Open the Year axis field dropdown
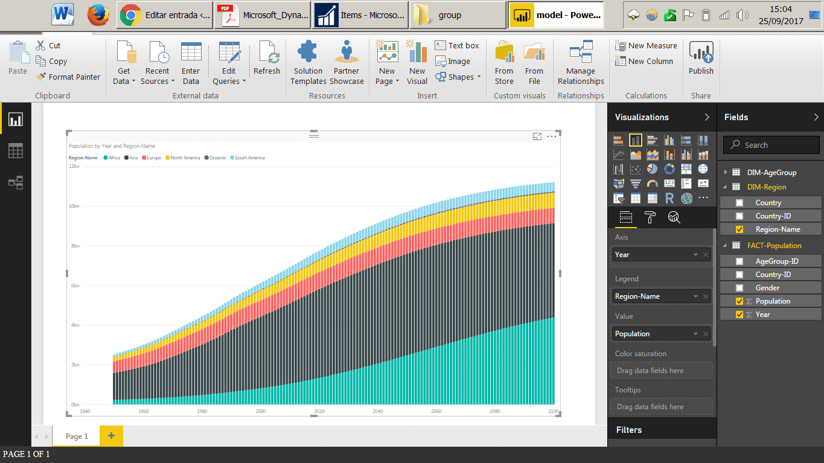 click(695, 255)
